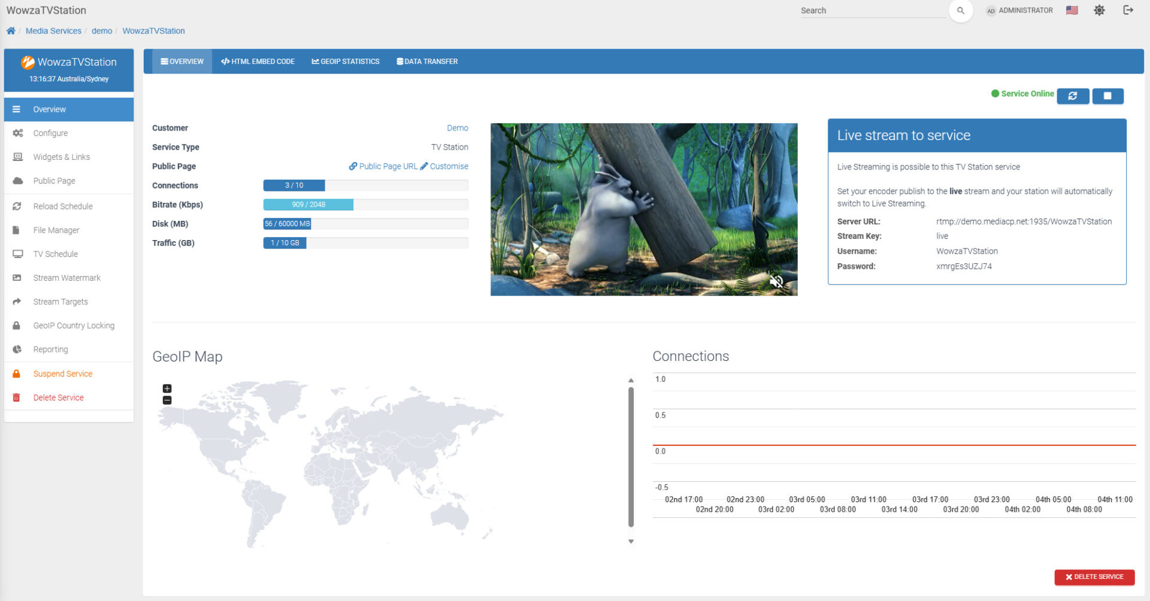This screenshot has height=601, width=1150.
Task: Click the GeoIP Country Locking padlock icon
Action: 17,326
